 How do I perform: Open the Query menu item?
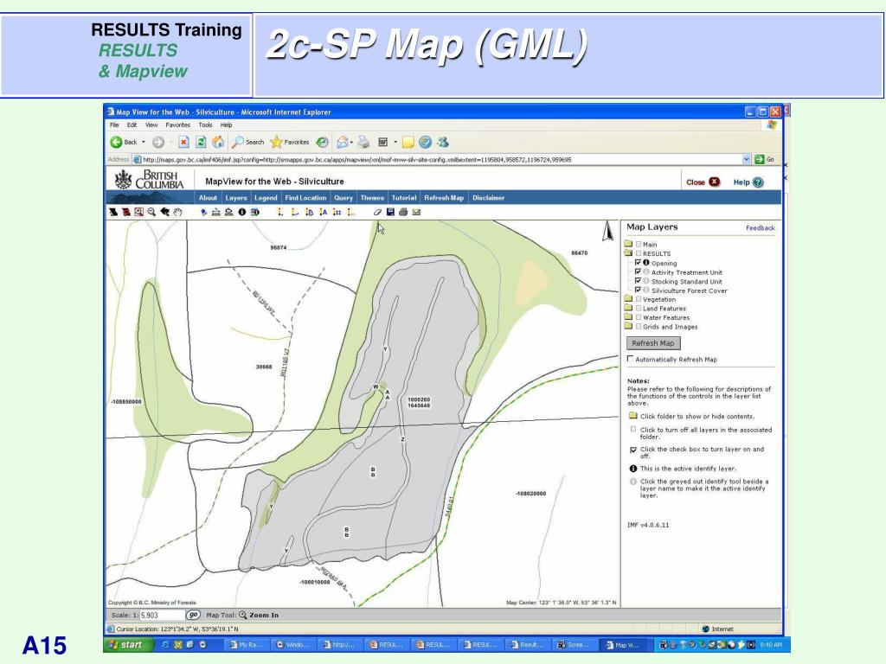(x=343, y=198)
